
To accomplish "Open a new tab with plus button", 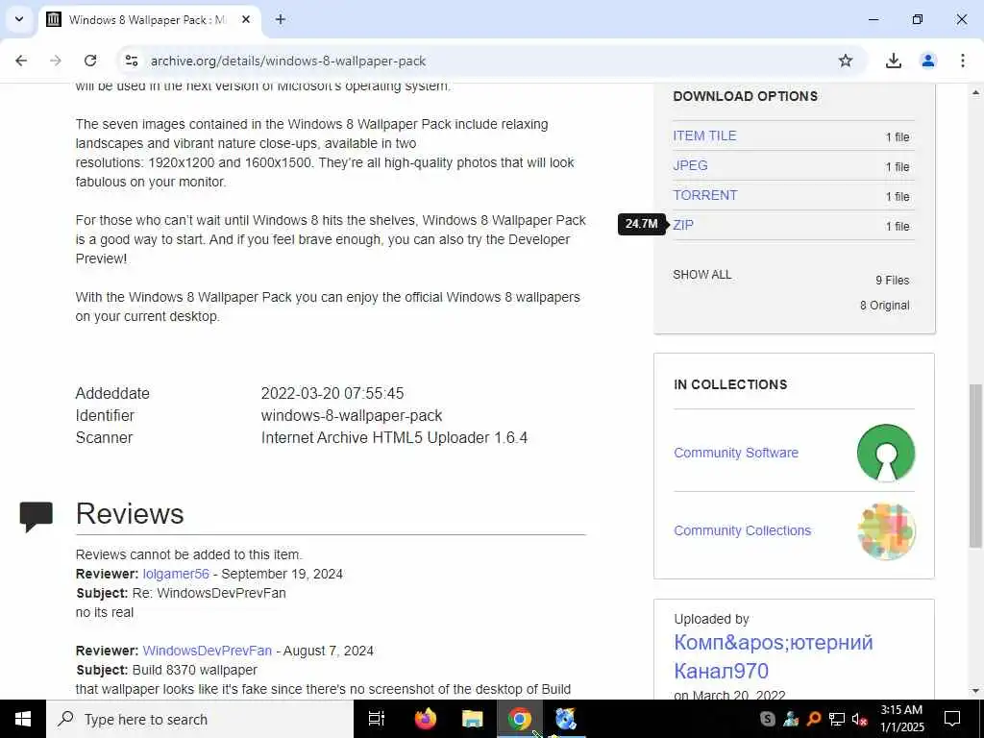I will 281,19.
